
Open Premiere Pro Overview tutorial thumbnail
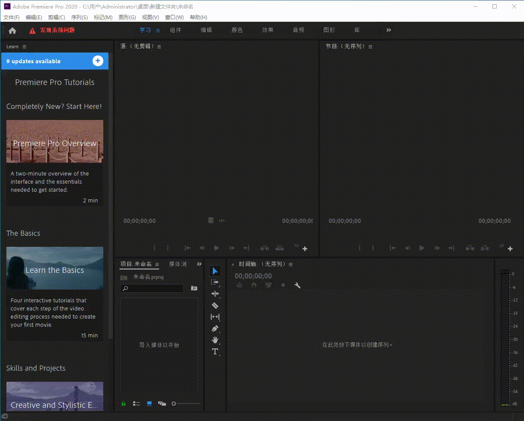click(x=55, y=141)
